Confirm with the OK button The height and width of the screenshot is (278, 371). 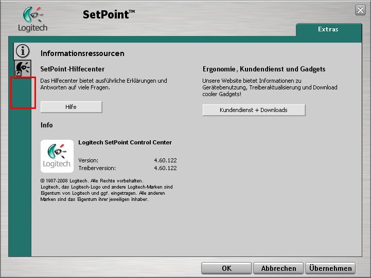pos(226,268)
